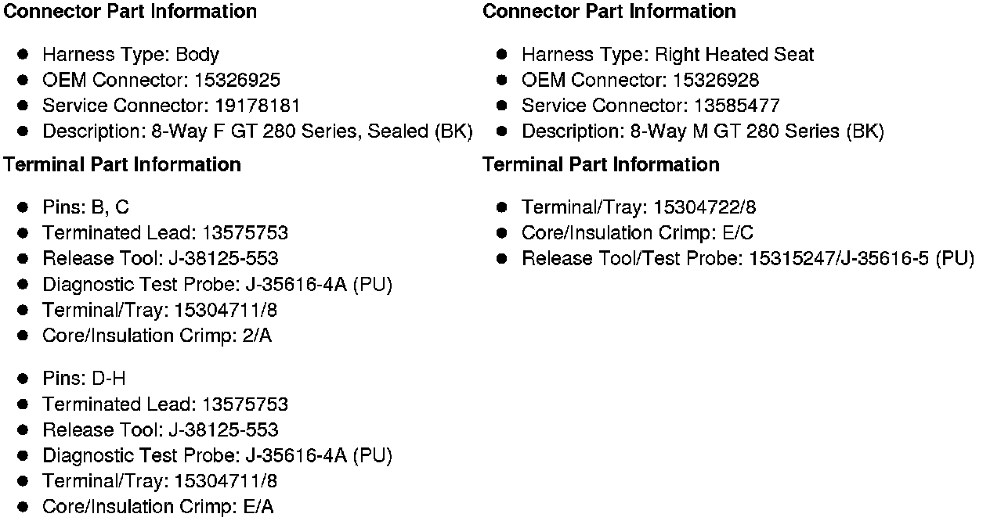Click Harness Type: Right Heated Seat
The image size is (990, 521).
point(667,55)
